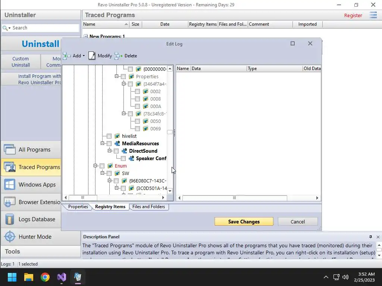
Task: Activate Hunter Mode target icon
Action: (x=10, y=236)
